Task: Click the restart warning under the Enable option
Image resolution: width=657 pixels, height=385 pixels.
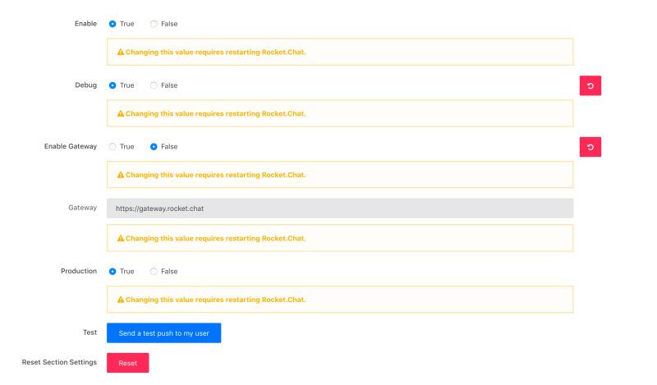Action: coord(340,52)
